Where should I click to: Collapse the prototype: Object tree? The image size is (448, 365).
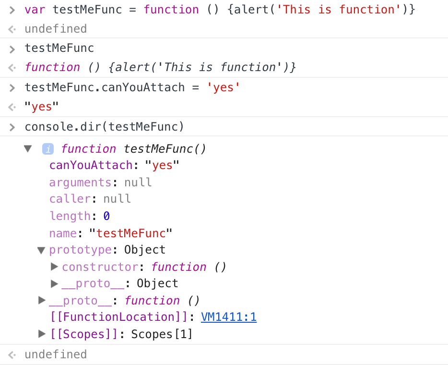tap(41, 250)
